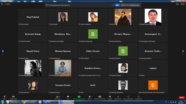
Task: Click the UK language indicator in tray
Action: tap(166, 102)
